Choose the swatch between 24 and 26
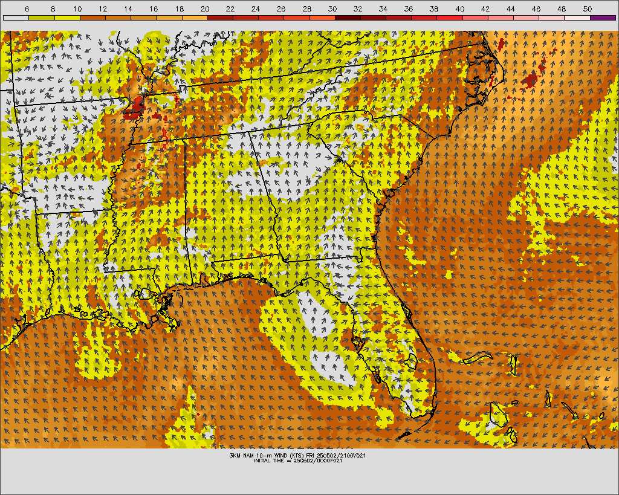This screenshot has width=619, height=495. click(271, 18)
